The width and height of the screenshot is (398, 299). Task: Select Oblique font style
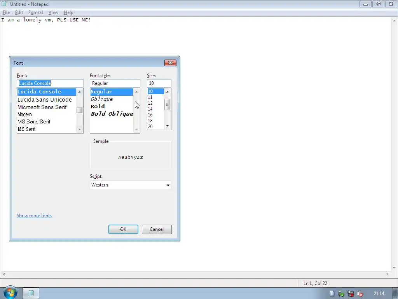112,99
